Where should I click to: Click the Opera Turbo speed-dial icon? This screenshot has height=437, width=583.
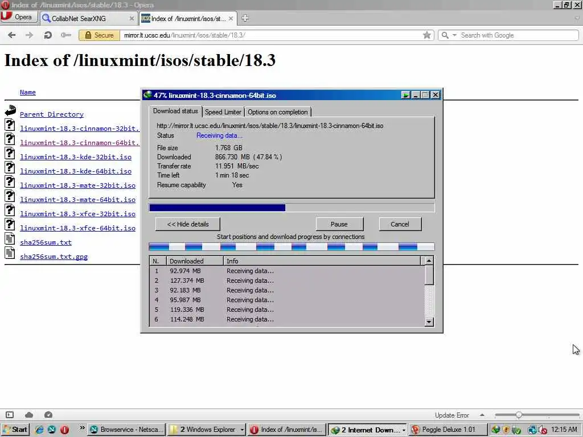(x=48, y=415)
